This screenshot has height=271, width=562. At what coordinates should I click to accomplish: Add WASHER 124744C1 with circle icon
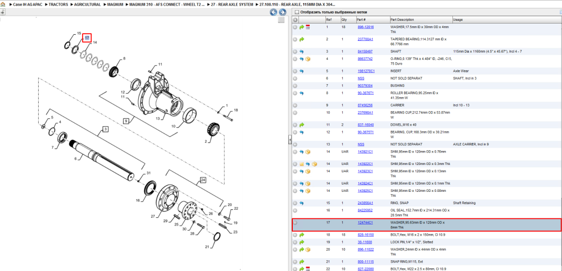[295, 223]
